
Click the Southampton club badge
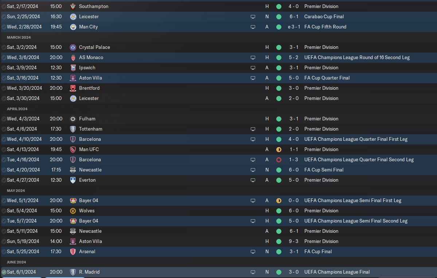[73, 6]
